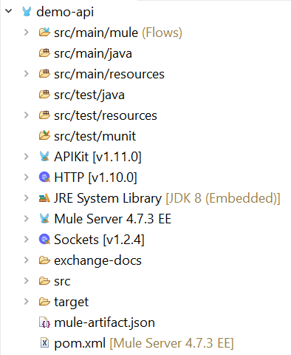Select the src/main/mule label
The width and height of the screenshot is (291, 355).
(96, 33)
